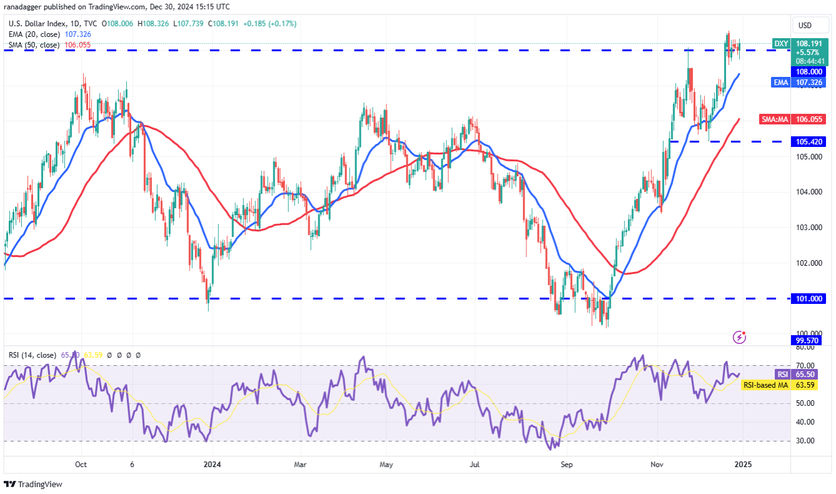Click the blue EMA tag on the price axis
The height and width of the screenshot is (494, 836).
780,82
